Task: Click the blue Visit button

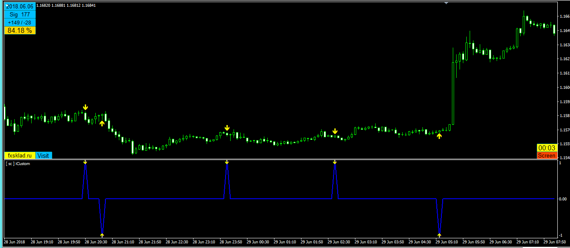Action: pyautogui.click(x=44, y=155)
